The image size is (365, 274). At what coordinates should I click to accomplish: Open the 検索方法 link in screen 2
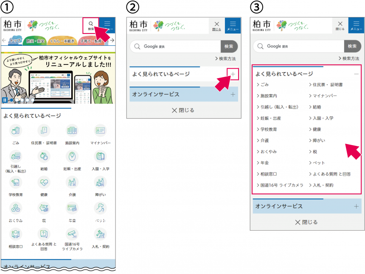[225, 59]
